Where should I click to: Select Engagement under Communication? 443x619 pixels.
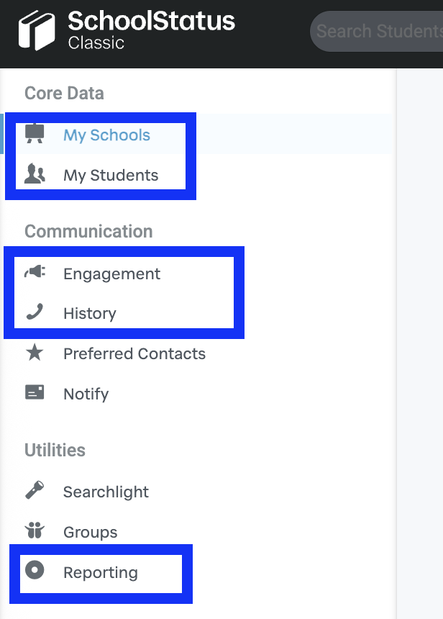click(x=111, y=274)
